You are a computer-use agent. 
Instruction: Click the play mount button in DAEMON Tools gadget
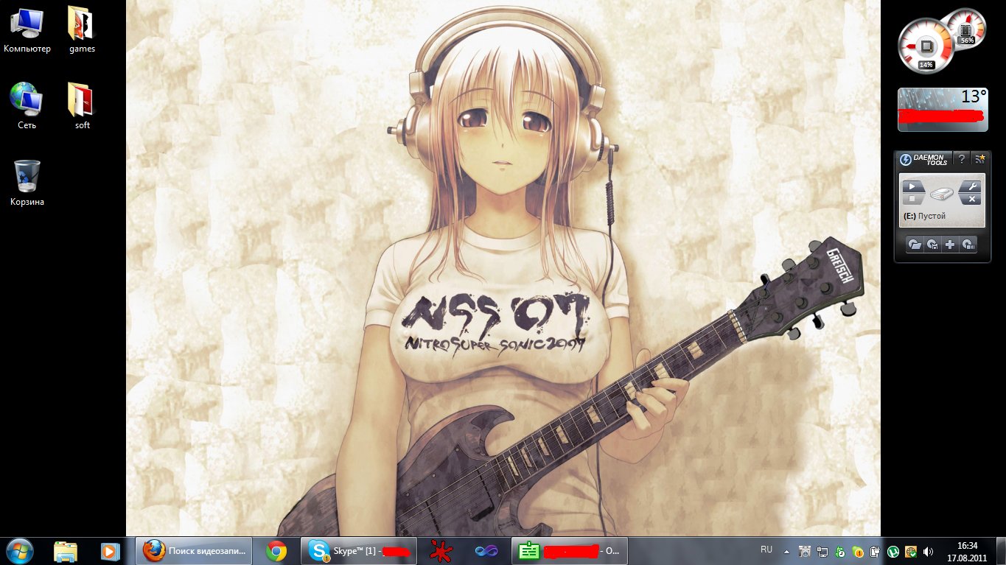pos(913,186)
